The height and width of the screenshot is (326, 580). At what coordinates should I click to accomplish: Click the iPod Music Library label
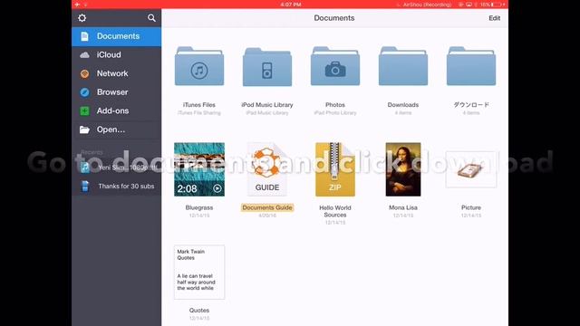[267, 105]
